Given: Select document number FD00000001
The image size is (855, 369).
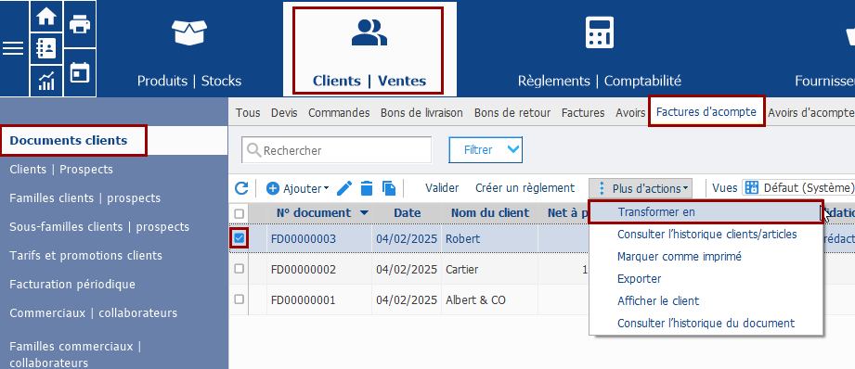Looking at the screenshot, I should pos(304,299).
